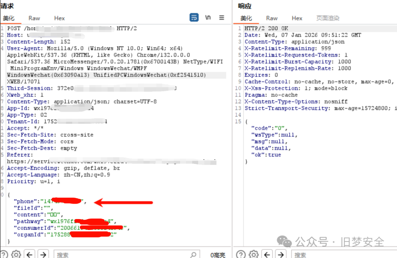
Task: Click the HTTP/2 200 OK status line
Action: pyautogui.click(x=266, y=28)
